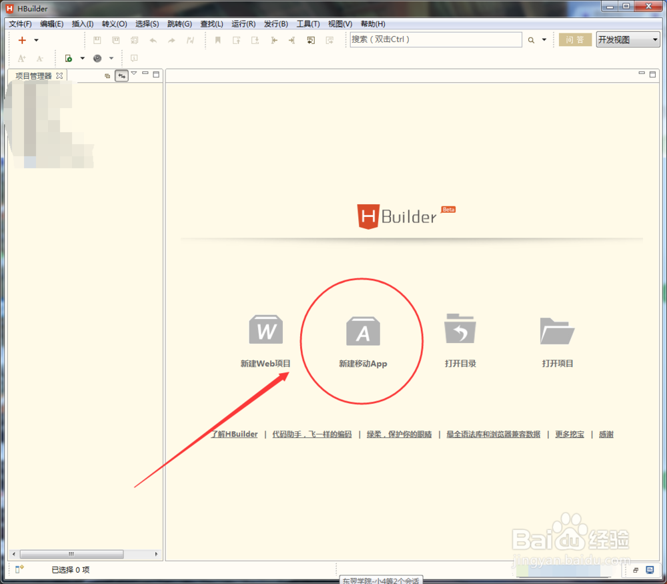Viewport: 667px width, 584px height.
Task: Click the Redo arrow icon
Action: pyautogui.click(x=171, y=41)
